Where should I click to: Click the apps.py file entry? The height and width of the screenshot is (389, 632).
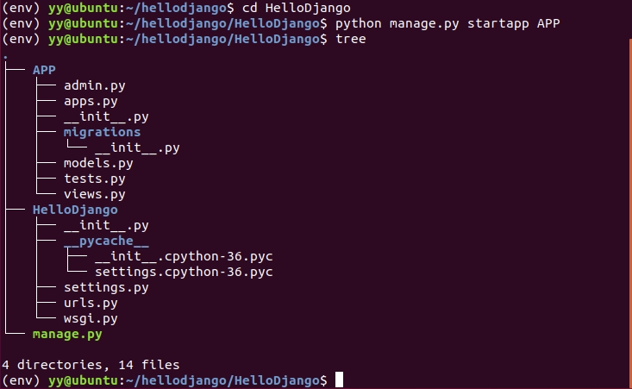point(91,101)
